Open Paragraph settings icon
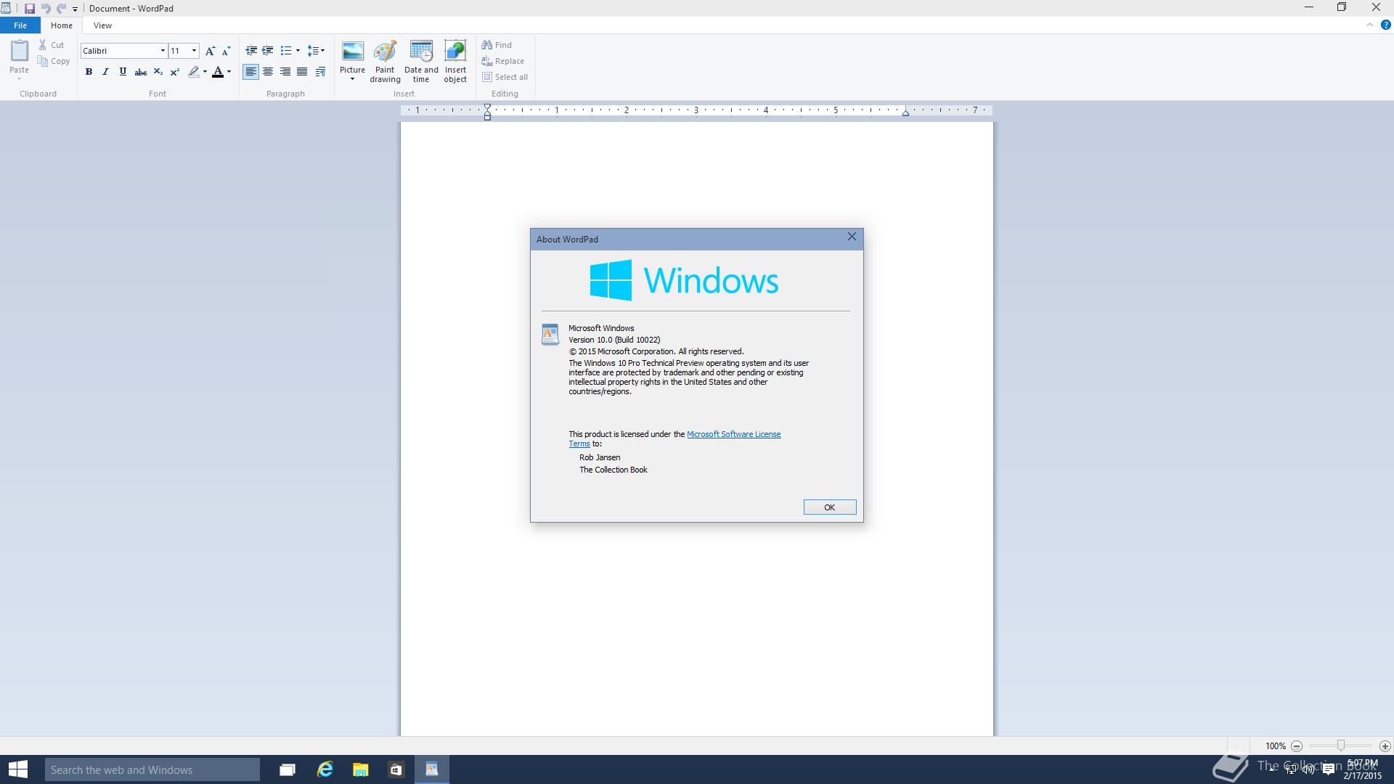Viewport: 1394px width, 784px height. pos(320,72)
